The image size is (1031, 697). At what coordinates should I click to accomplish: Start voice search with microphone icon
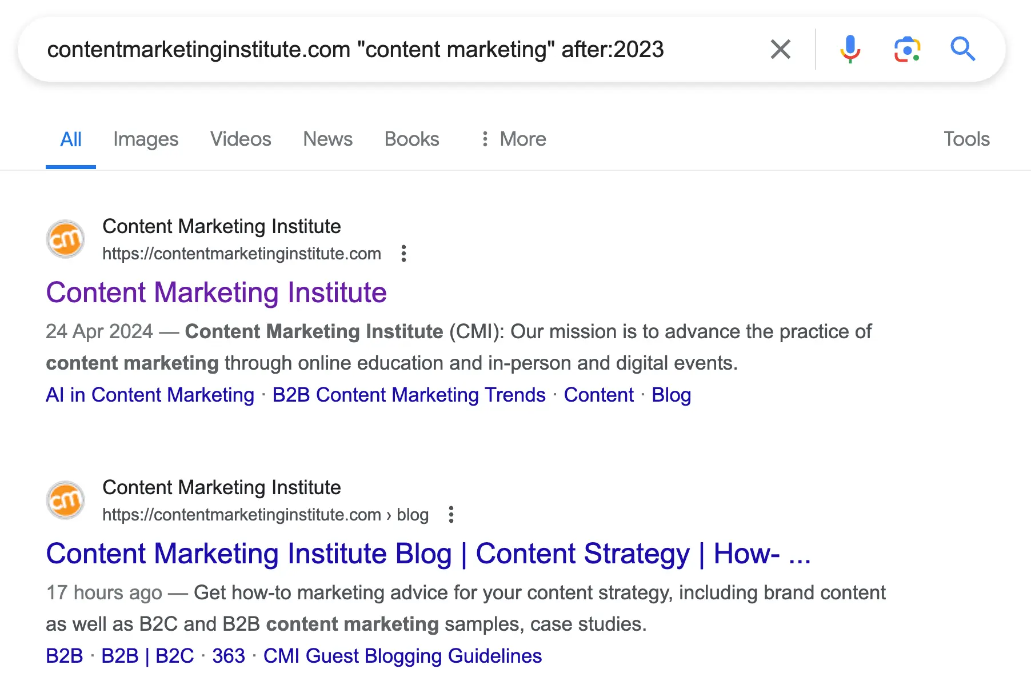point(850,49)
